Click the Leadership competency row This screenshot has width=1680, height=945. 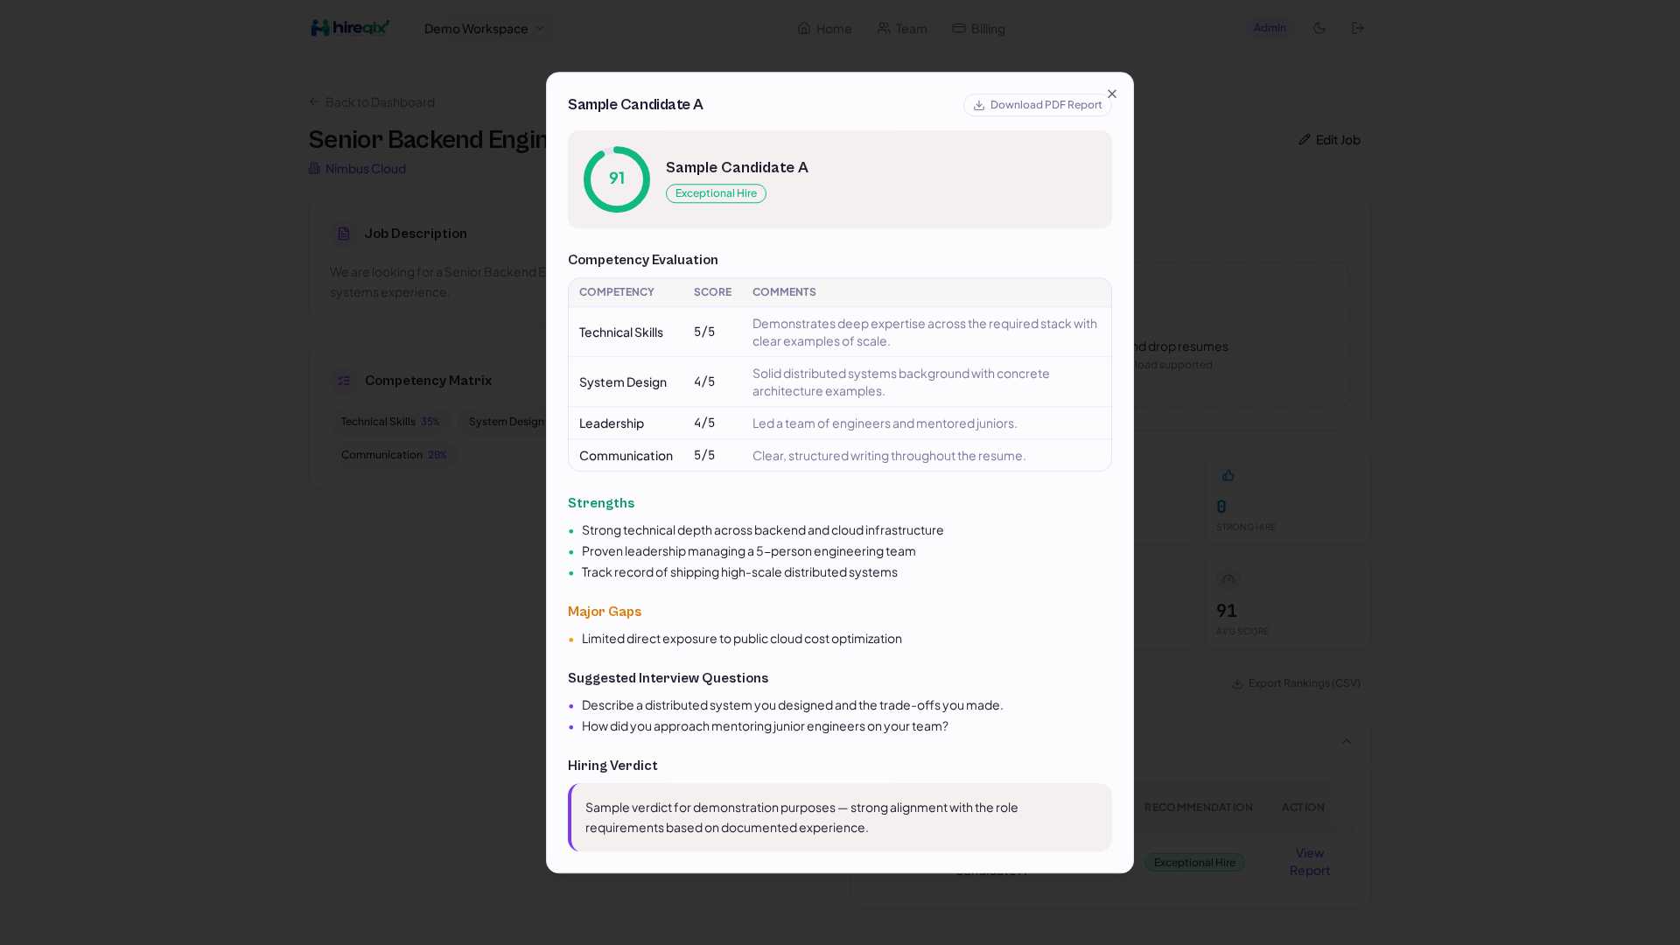840,423
